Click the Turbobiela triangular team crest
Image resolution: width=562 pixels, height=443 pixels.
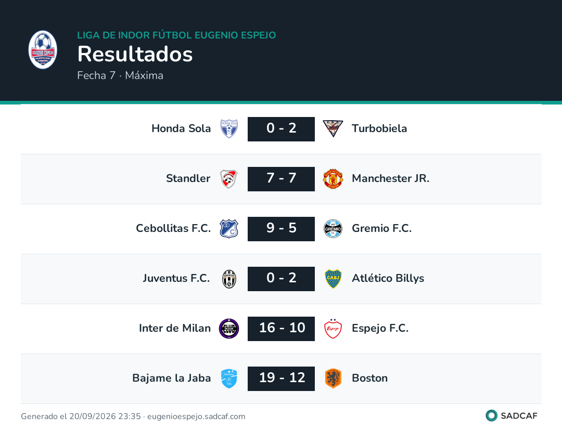click(x=333, y=129)
